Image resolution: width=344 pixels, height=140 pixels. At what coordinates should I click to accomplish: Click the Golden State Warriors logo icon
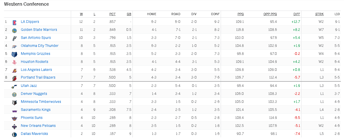click(x=15, y=30)
